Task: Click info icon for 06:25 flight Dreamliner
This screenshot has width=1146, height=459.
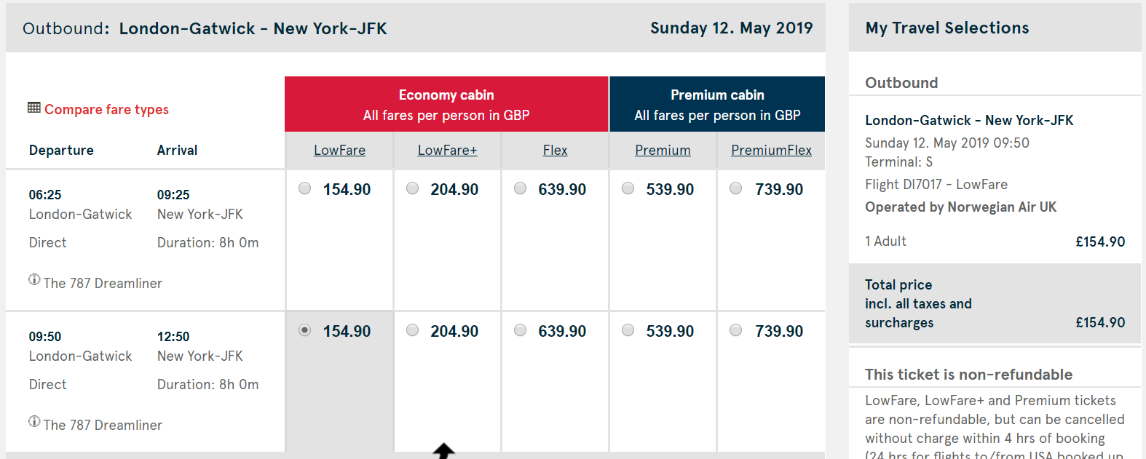Action: pos(34,279)
